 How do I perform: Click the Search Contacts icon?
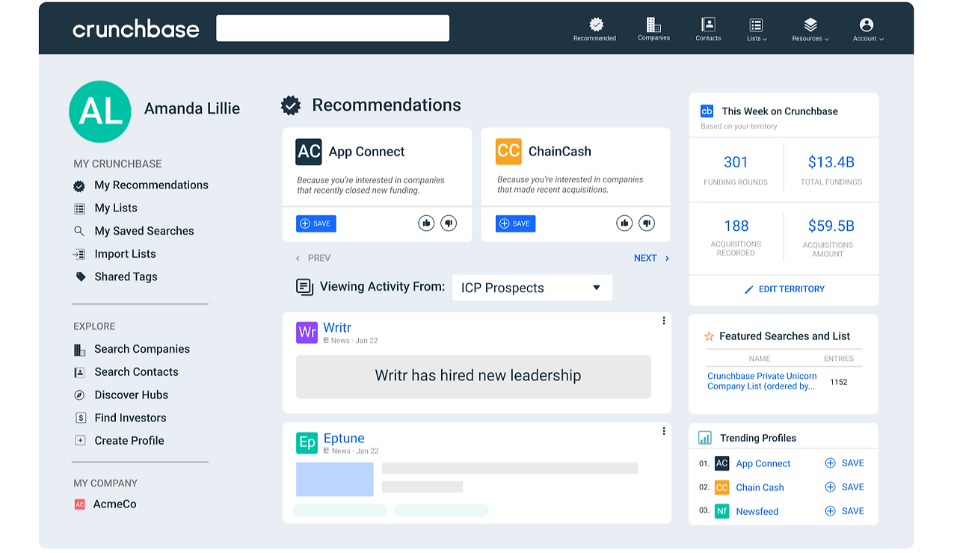(x=79, y=372)
